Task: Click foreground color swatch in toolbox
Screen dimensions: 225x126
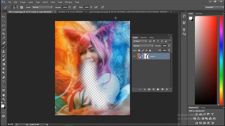Action: tap(3, 106)
